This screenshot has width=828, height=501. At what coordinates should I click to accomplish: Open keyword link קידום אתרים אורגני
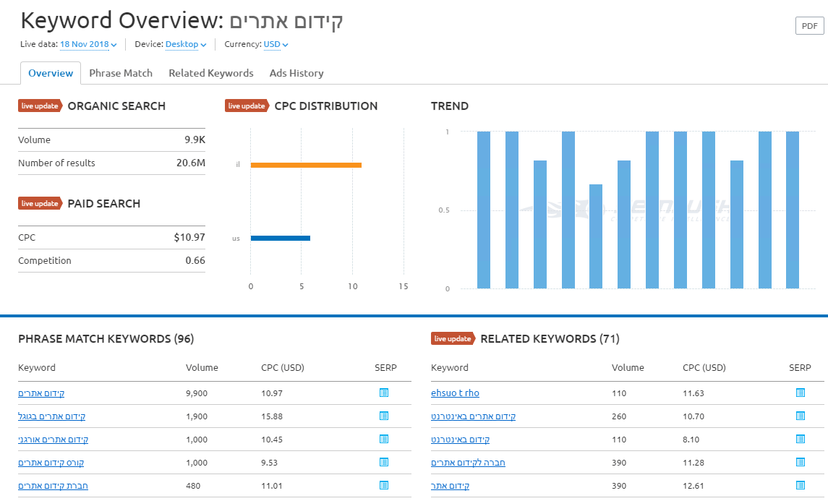[54, 440]
